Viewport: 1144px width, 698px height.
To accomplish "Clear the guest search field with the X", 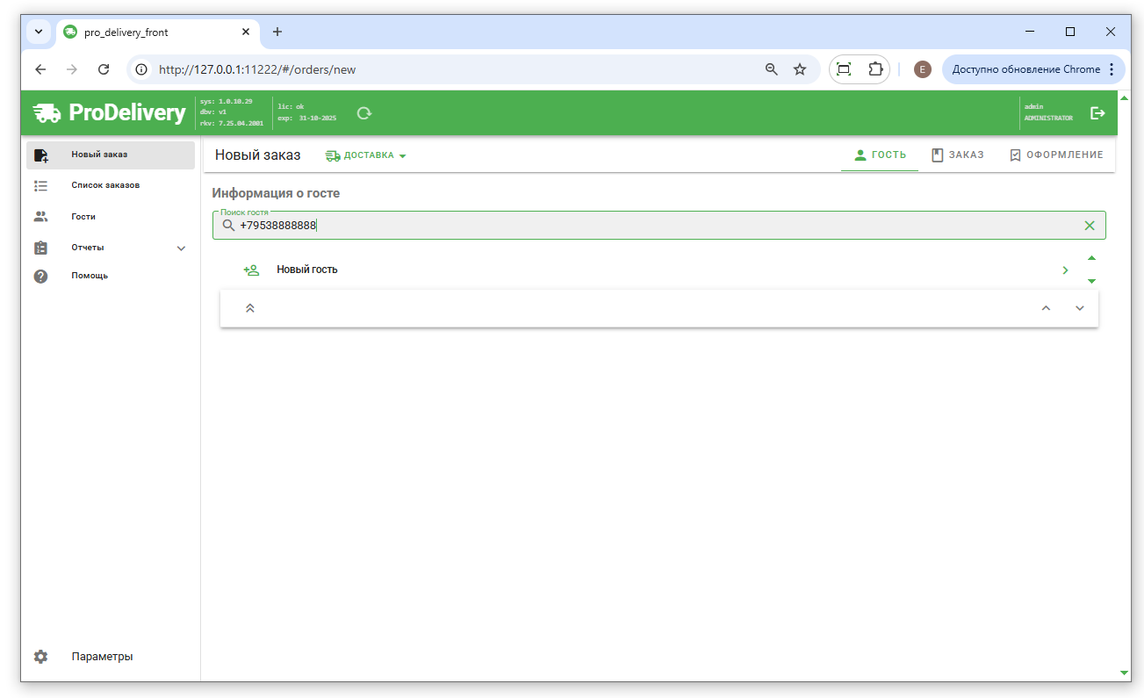I will 1090,226.
